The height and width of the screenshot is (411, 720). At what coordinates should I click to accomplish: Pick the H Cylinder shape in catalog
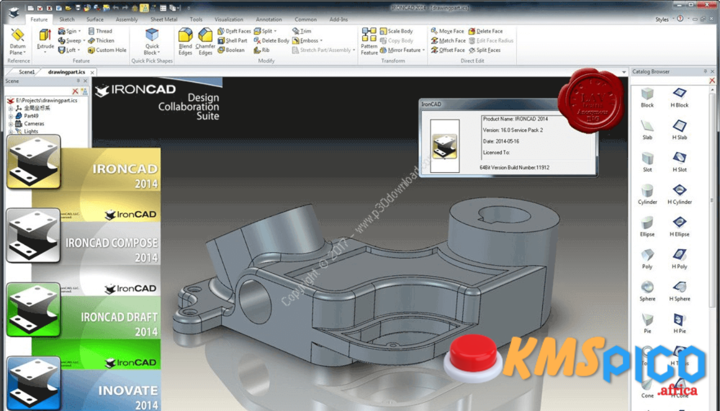click(x=679, y=194)
